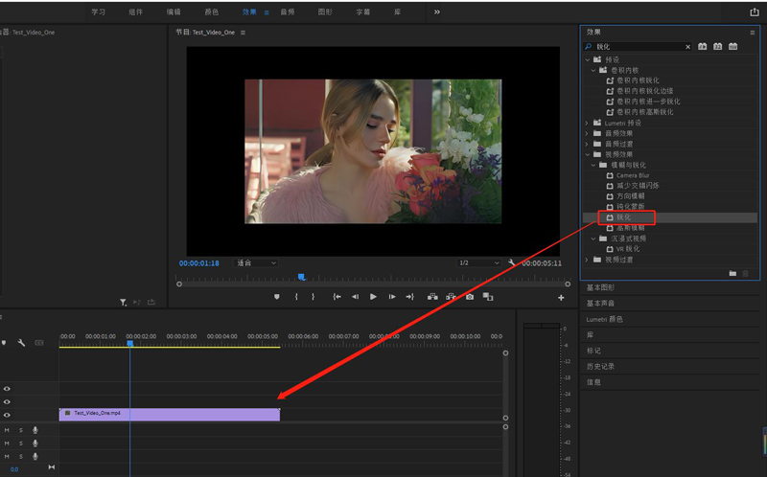Click the plus button editor icon

(561, 298)
